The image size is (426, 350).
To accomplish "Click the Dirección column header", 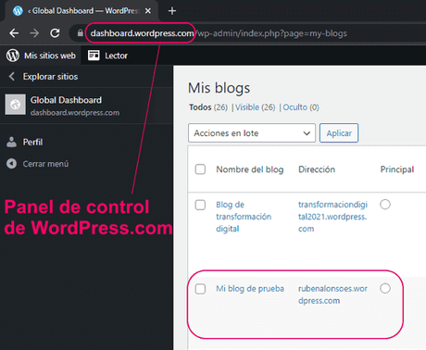I will click(x=317, y=169).
